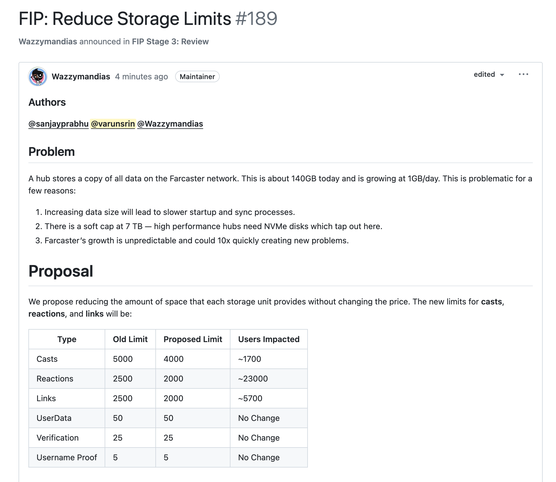The height and width of the screenshot is (482, 556).
Task: Open the @Wazzymandias author mention
Action: [x=170, y=124]
